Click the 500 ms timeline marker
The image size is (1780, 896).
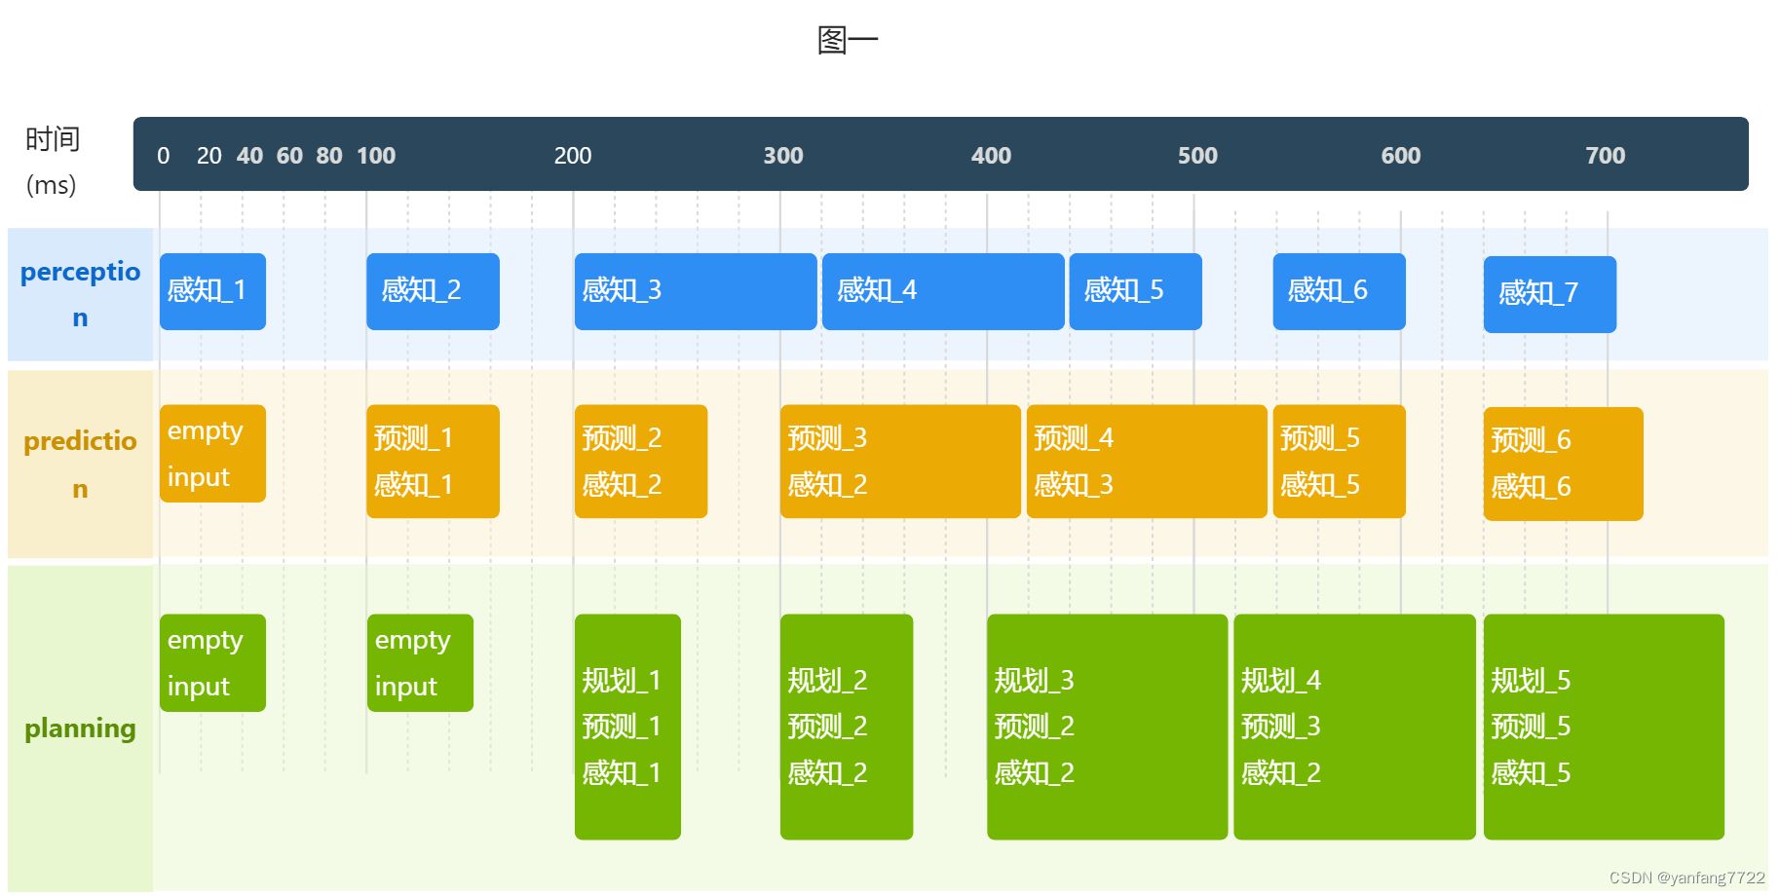1197,156
